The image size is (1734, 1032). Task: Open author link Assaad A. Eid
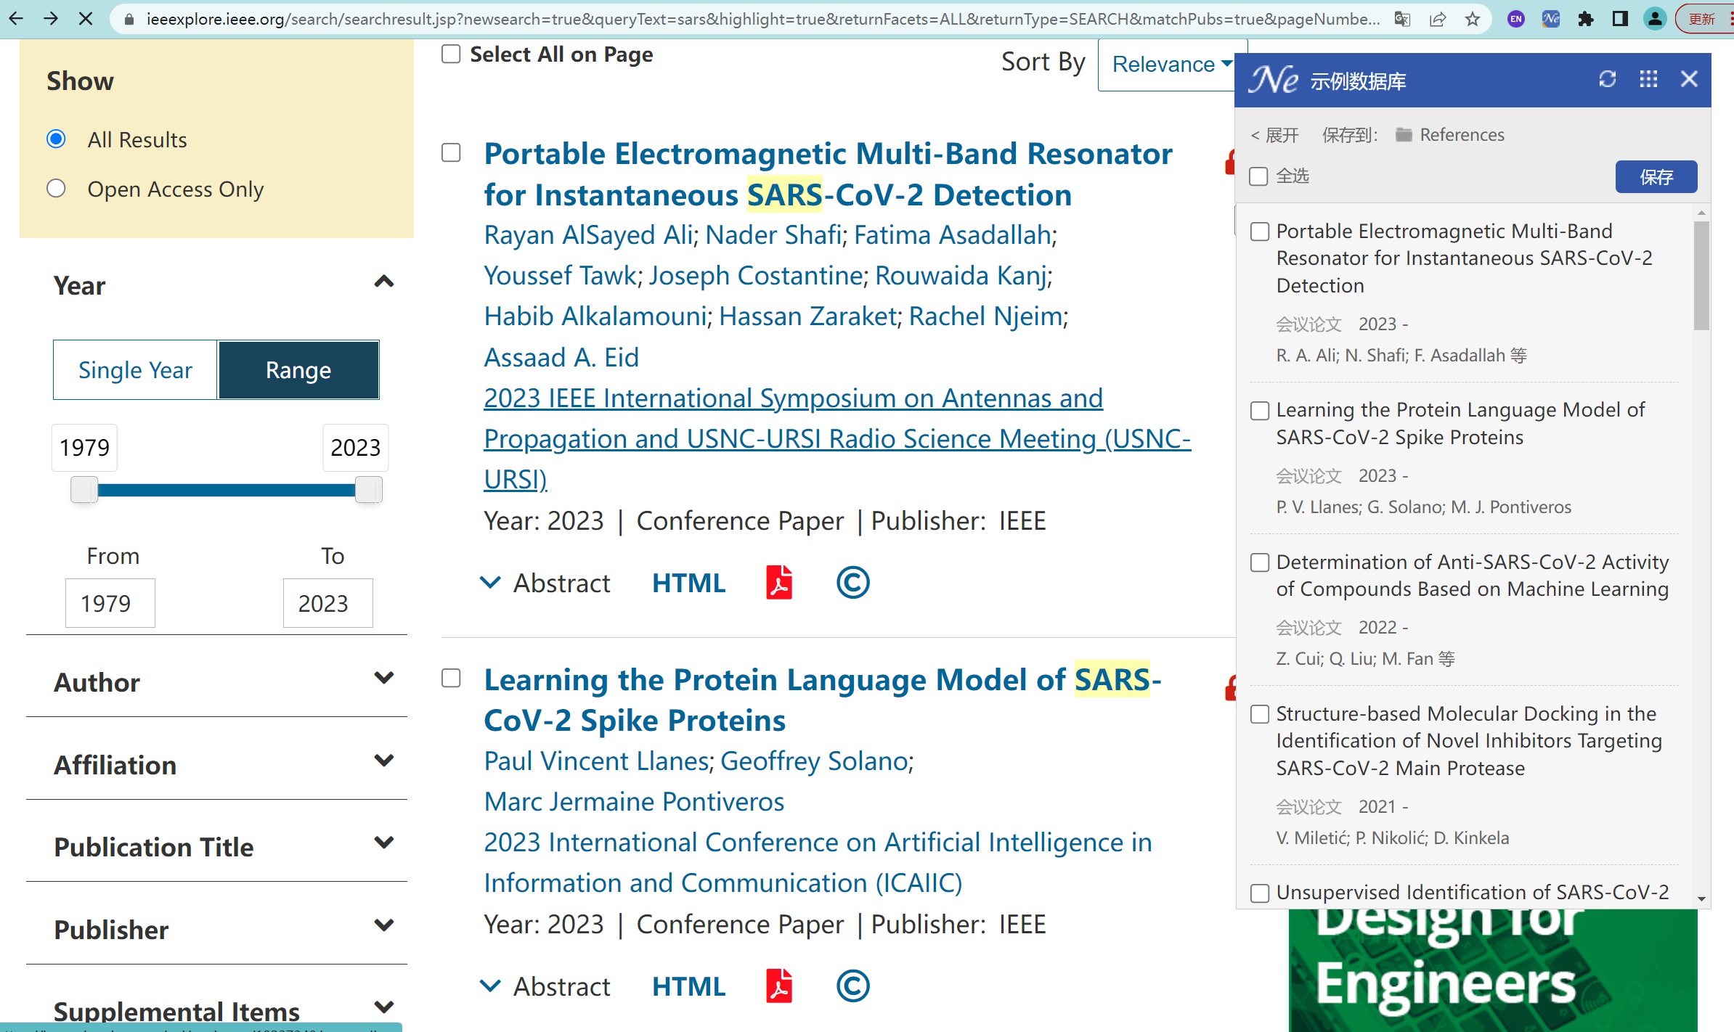(x=561, y=357)
